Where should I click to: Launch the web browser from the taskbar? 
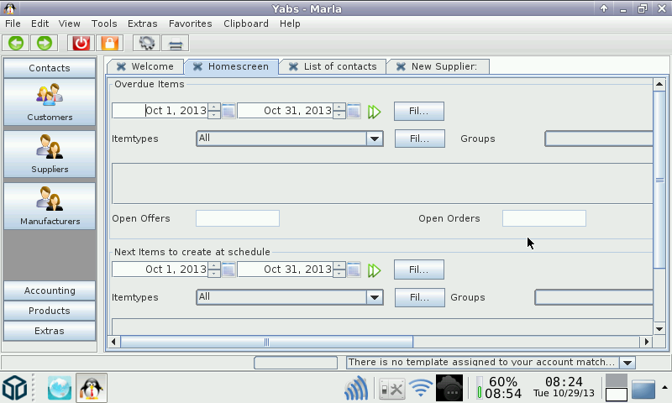pos(60,388)
